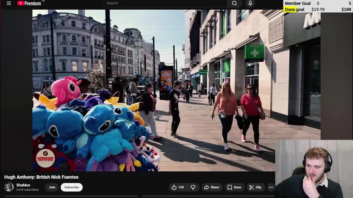The image size is (353, 198).
Task: Click the 'Dono goal' overlay label
Action: coord(295,9)
